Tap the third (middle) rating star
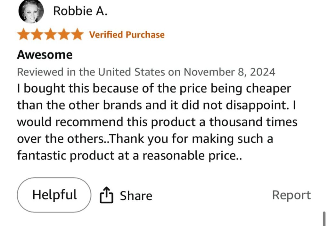The image size is (328, 226). pyautogui.click(x=50, y=35)
